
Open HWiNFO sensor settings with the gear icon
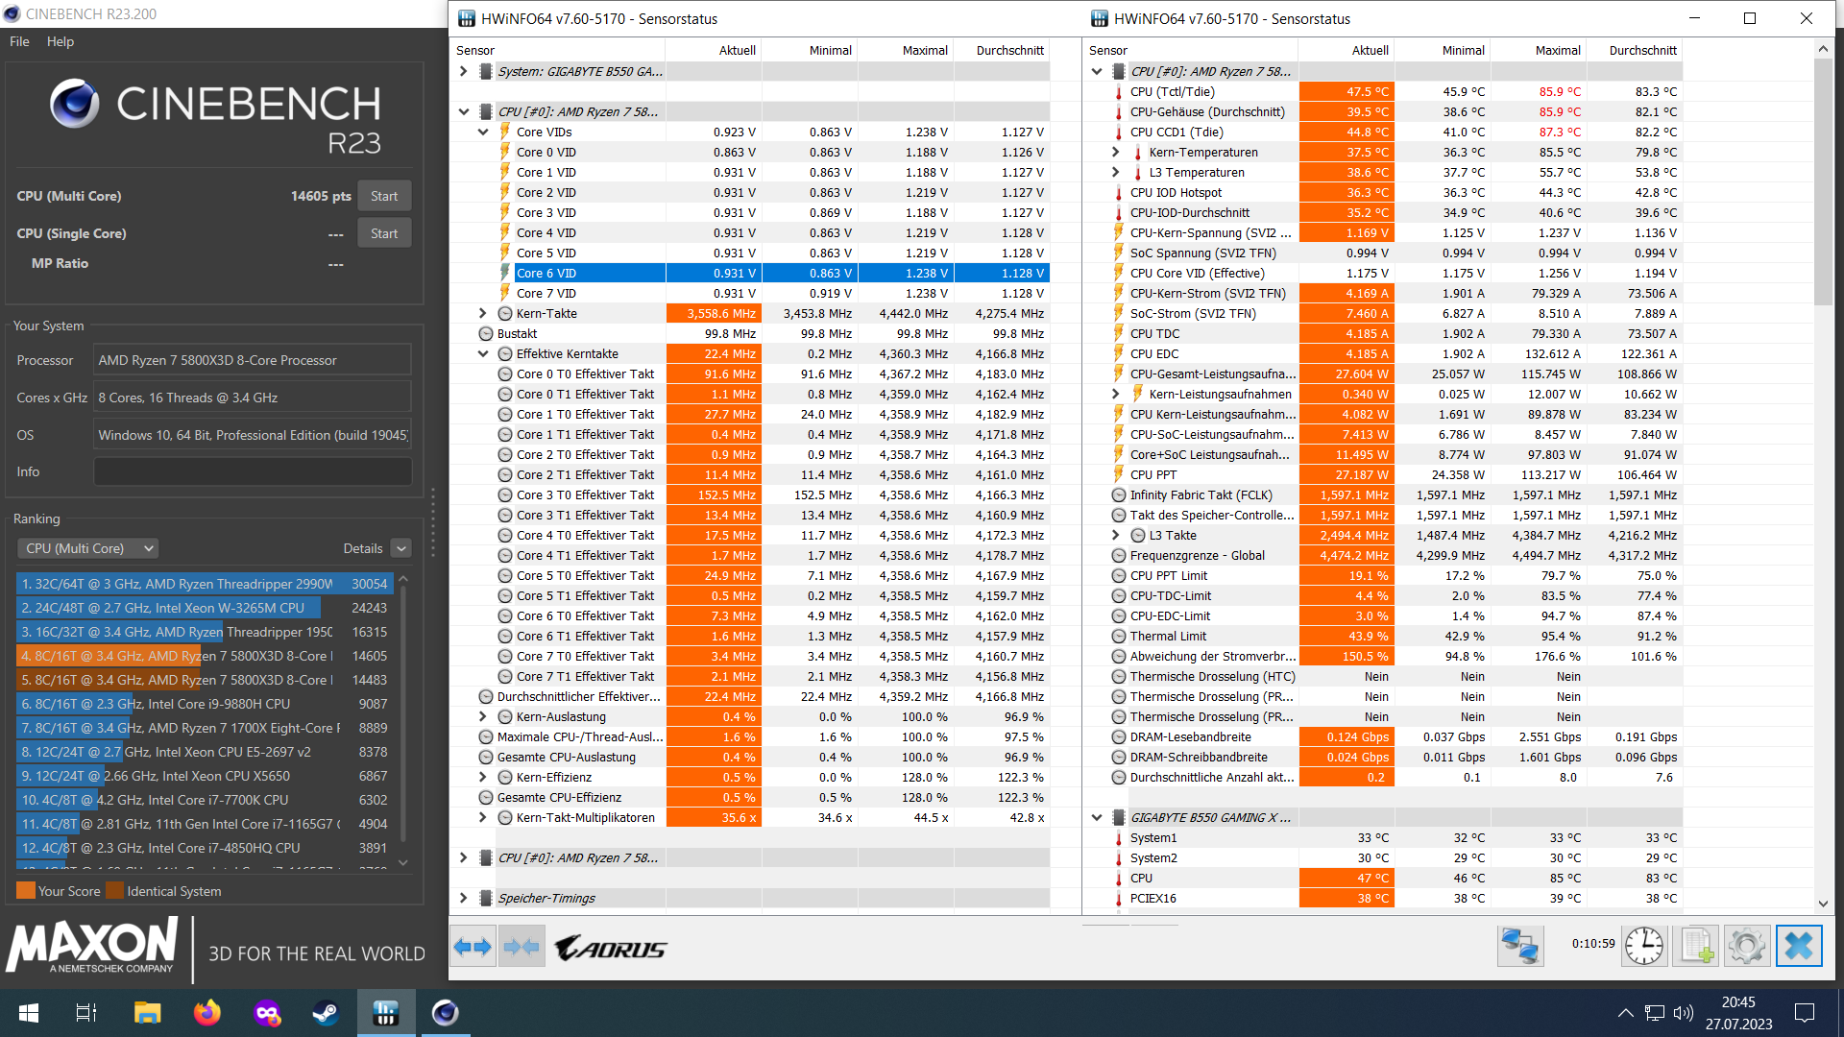coord(1747,946)
